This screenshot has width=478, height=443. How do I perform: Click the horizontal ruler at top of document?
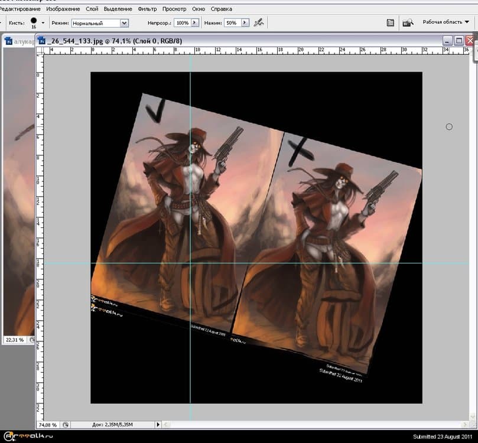point(256,51)
